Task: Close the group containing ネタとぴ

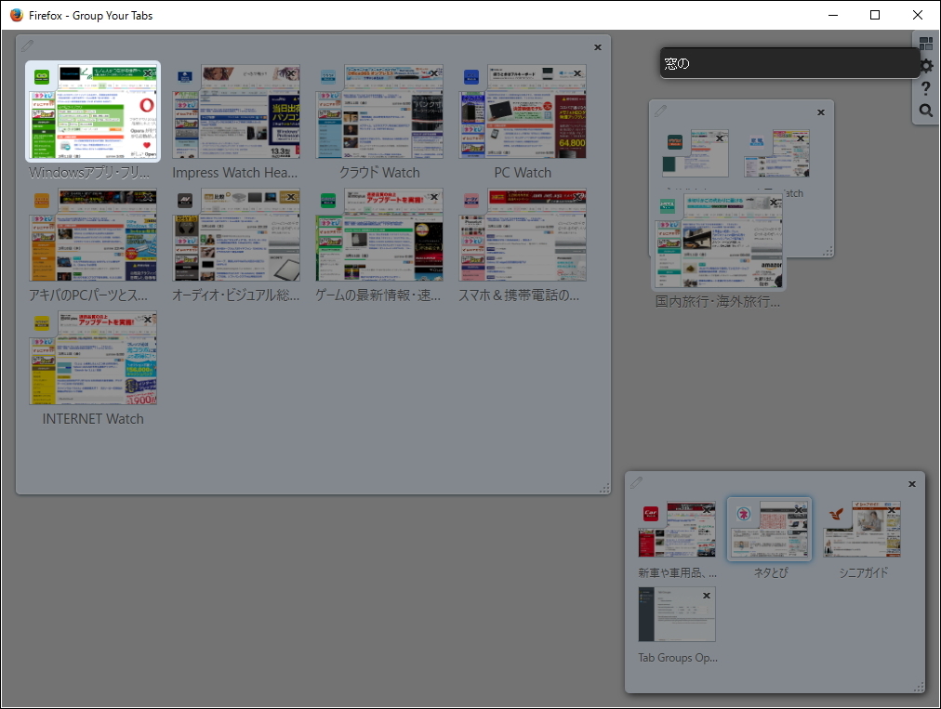Action: pos(912,484)
